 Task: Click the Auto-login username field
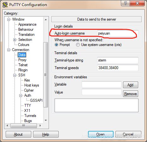pyautogui.click(x=118, y=33)
